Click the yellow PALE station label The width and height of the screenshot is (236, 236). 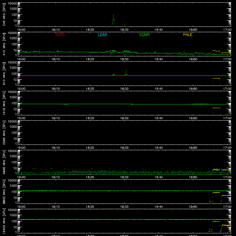click(x=188, y=35)
